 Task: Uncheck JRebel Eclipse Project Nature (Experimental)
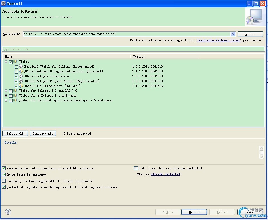click(x=16, y=81)
